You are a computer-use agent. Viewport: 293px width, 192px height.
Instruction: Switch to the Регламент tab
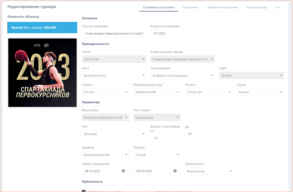191,7
